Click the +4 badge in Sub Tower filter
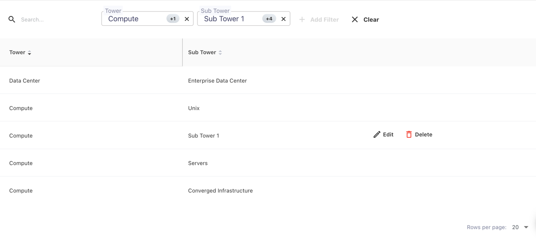 [x=269, y=19]
